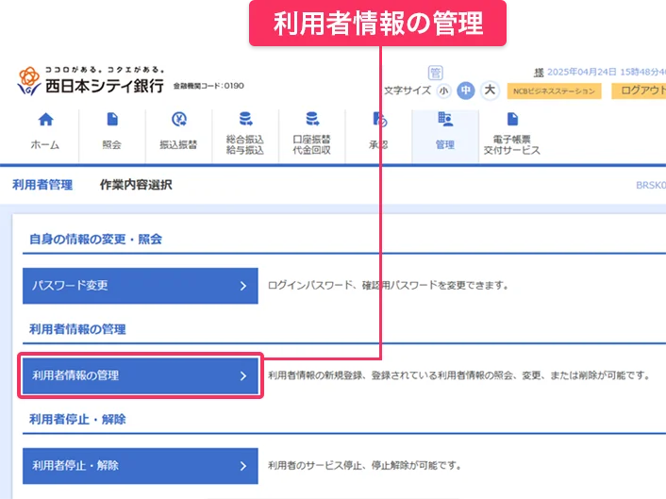Click the 管 administrator badge icon
The width and height of the screenshot is (666, 499).
coord(435,73)
